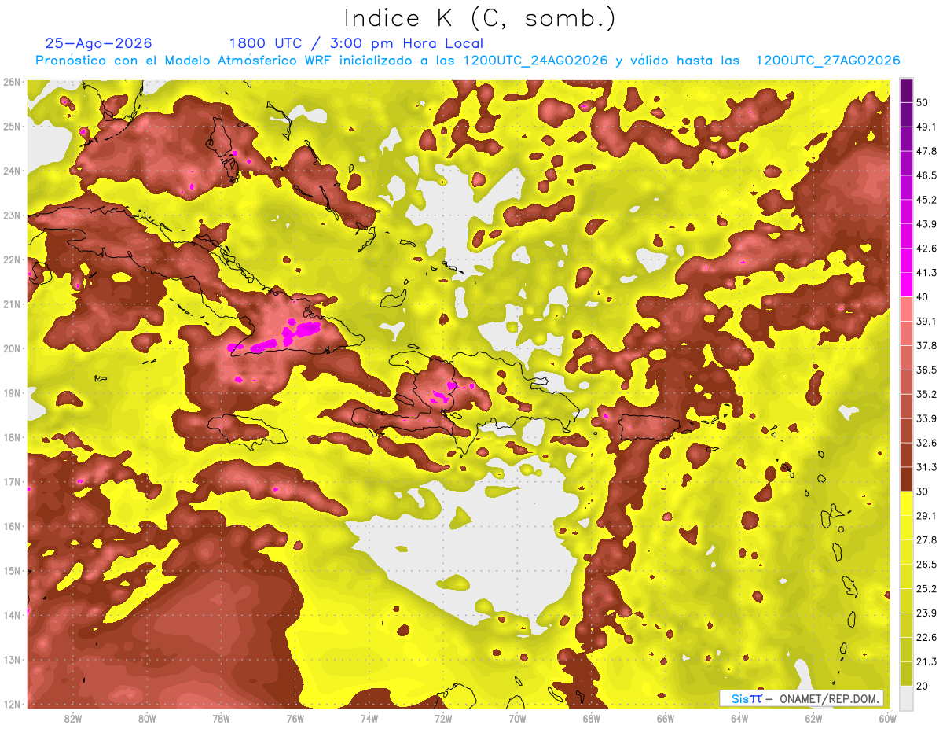Click the latitude axis label '14N'
The width and height of the screenshot is (943, 729).
pos(11,615)
